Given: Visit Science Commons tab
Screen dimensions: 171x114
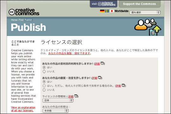Looking at the screenshot, I should click(104, 4).
